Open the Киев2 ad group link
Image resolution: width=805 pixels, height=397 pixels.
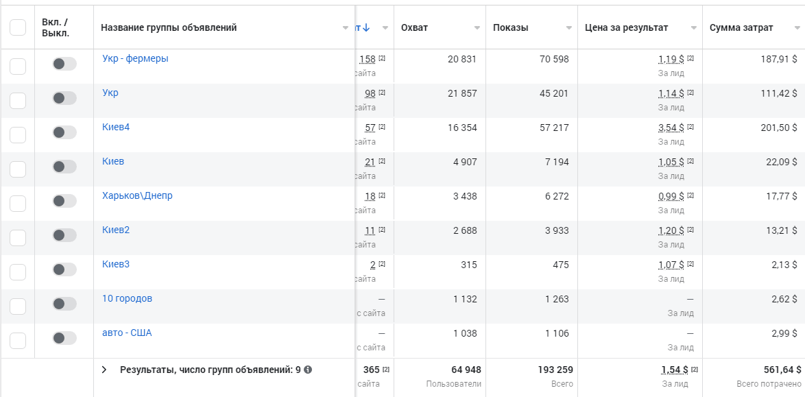[x=116, y=230]
